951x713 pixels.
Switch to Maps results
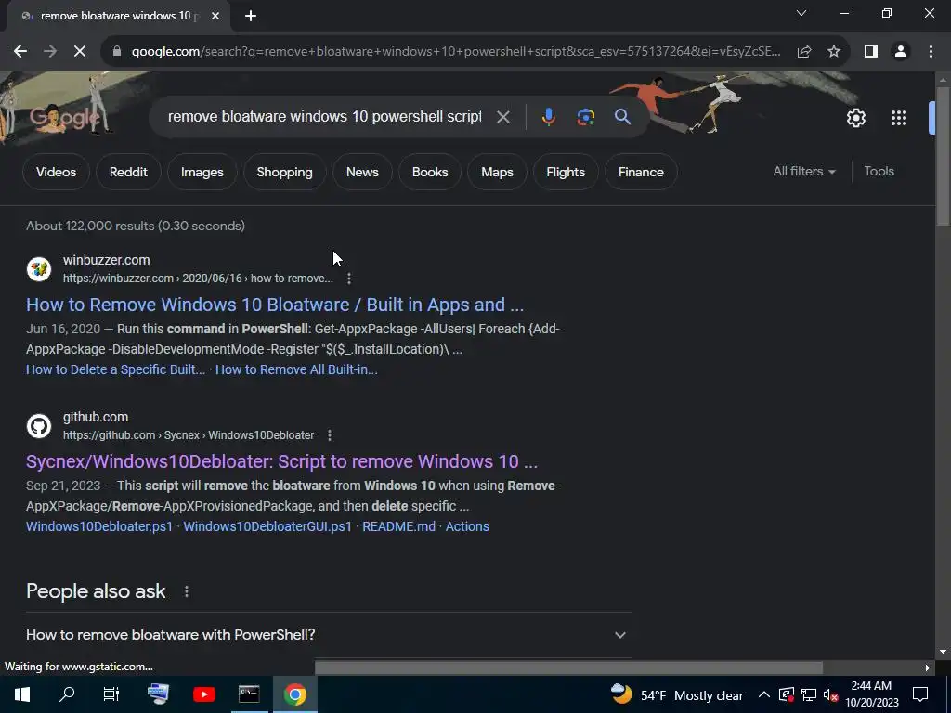pyautogui.click(x=497, y=172)
